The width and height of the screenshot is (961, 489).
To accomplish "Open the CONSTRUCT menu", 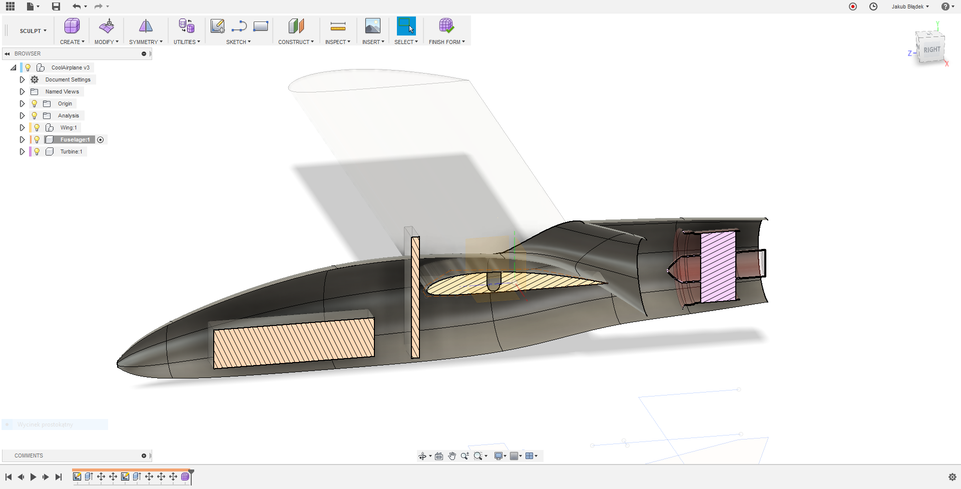I will click(296, 42).
